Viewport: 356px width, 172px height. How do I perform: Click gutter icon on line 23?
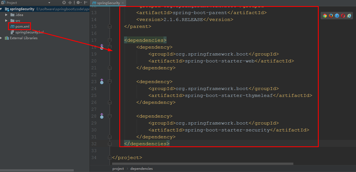tap(102, 81)
